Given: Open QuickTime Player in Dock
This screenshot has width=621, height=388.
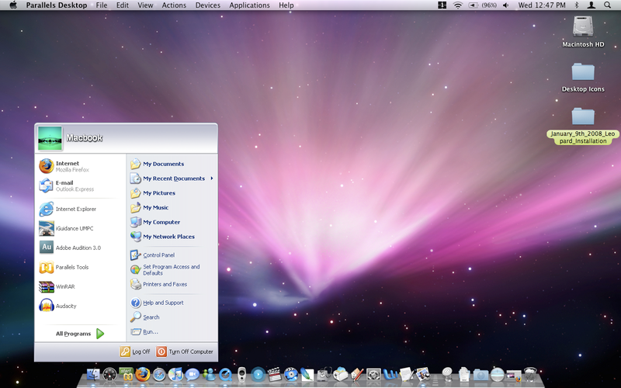Looking at the screenshot, I should coord(225,374).
